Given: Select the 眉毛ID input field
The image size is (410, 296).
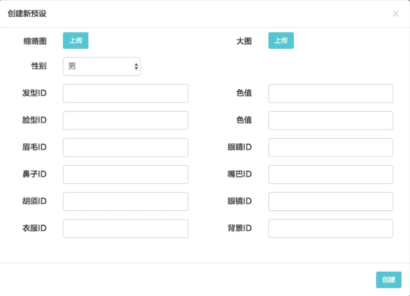Looking at the screenshot, I should pyautogui.click(x=125, y=147).
